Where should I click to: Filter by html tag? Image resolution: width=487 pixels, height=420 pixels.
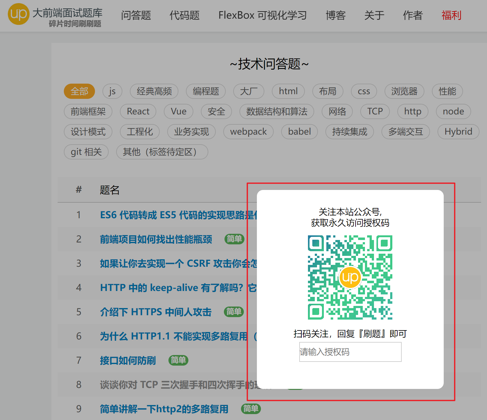point(288,91)
